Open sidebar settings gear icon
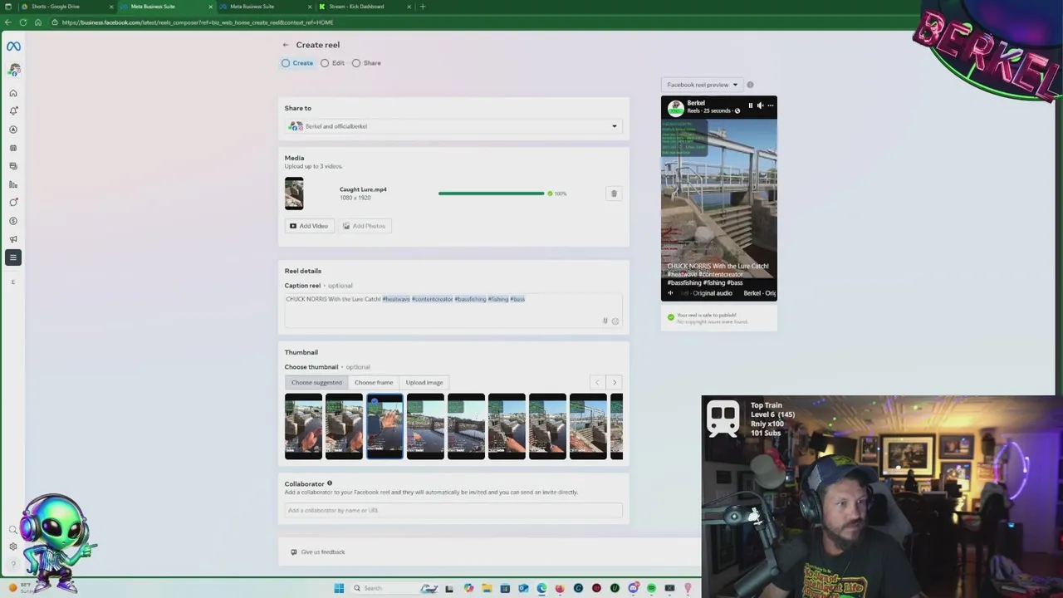Image resolution: width=1063 pixels, height=598 pixels. pyautogui.click(x=13, y=547)
